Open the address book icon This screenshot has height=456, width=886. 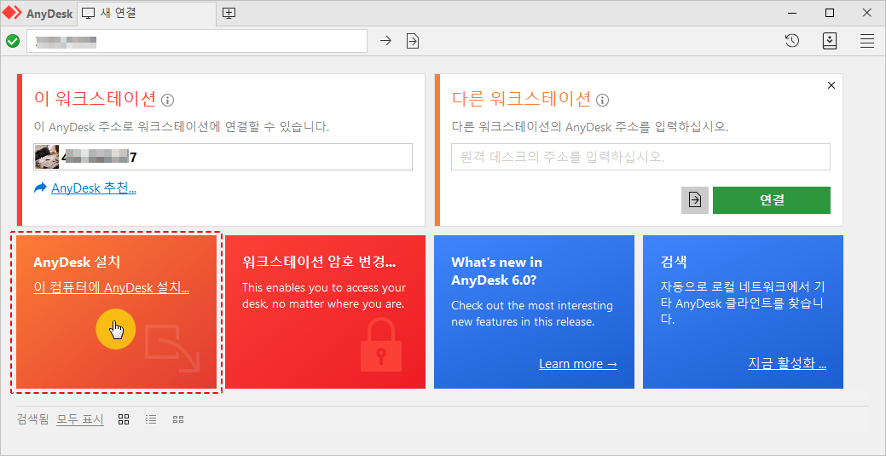pyautogui.click(x=830, y=41)
